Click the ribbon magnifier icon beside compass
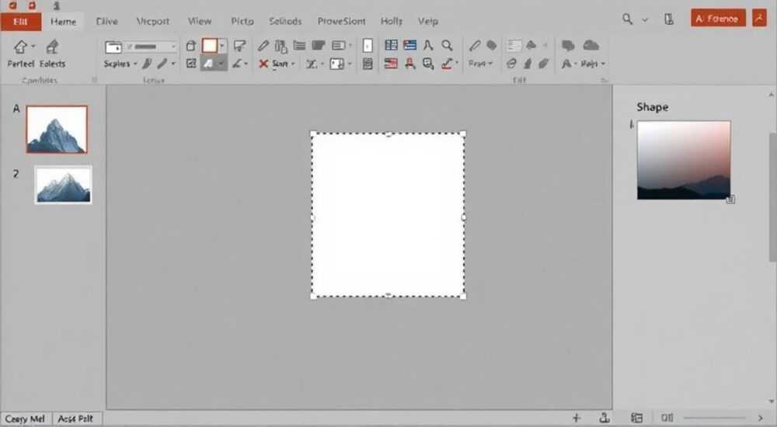The width and height of the screenshot is (777, 427). [447, 46]
